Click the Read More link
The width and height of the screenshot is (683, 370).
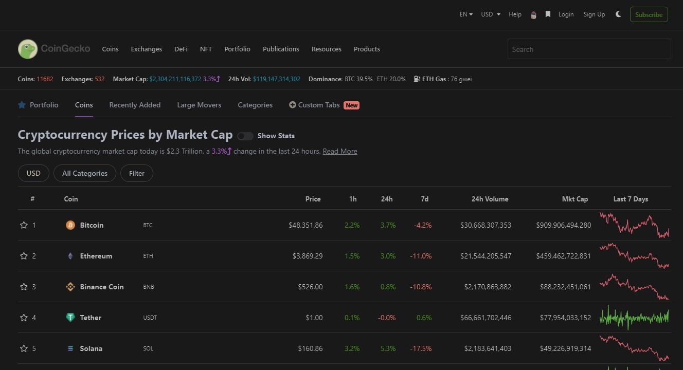click(x=340, y=151)
